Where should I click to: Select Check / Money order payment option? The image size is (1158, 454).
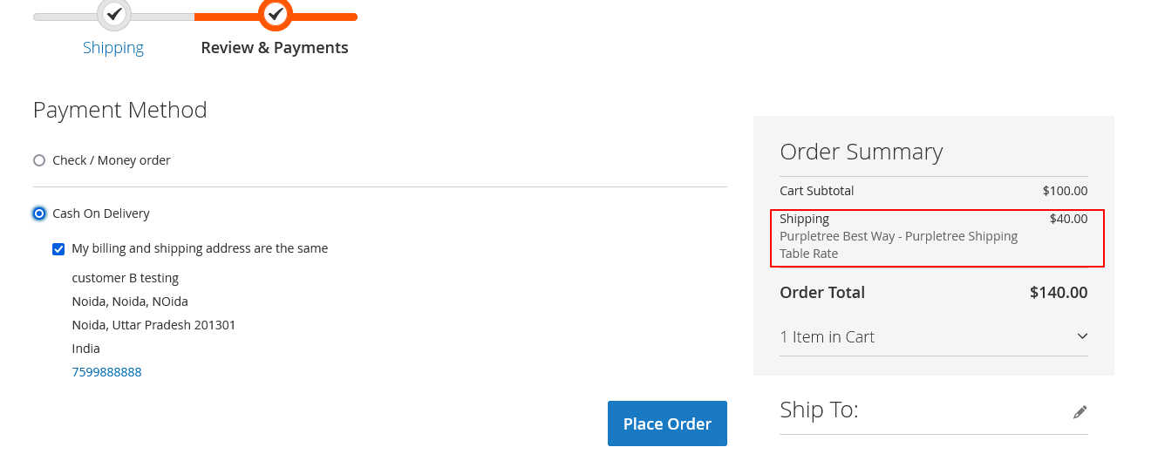[x=39, y=160]
